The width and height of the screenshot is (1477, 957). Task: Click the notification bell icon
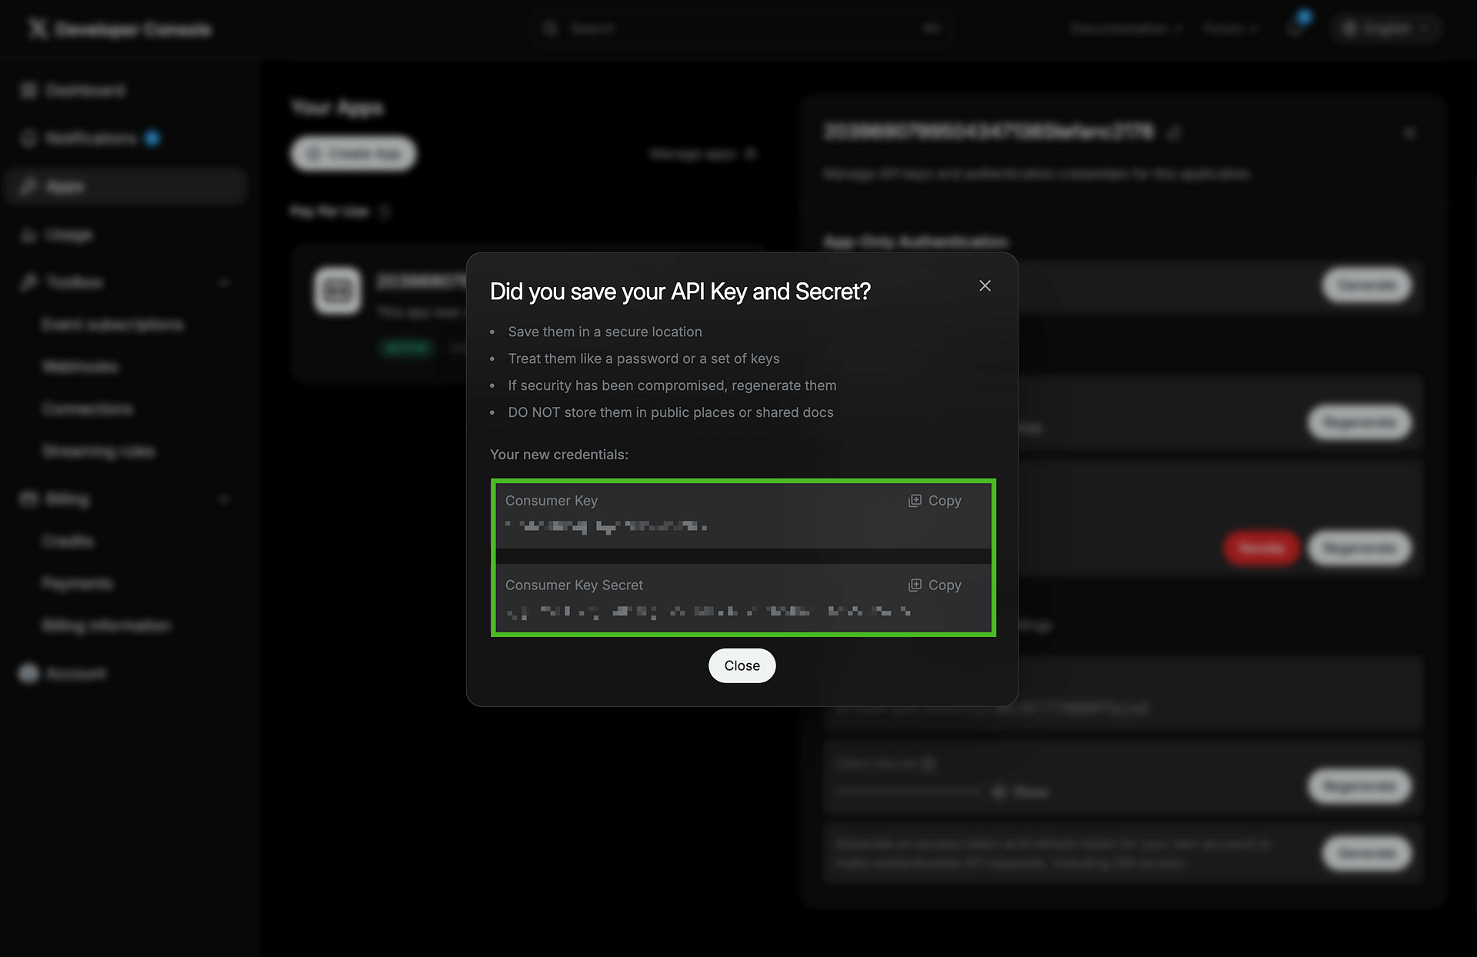1297,29
